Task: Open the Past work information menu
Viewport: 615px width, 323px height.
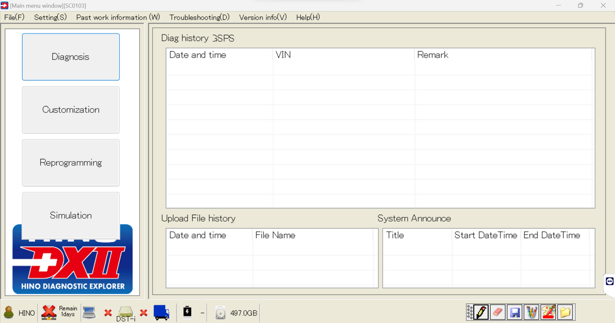Action: click(118, 17)
